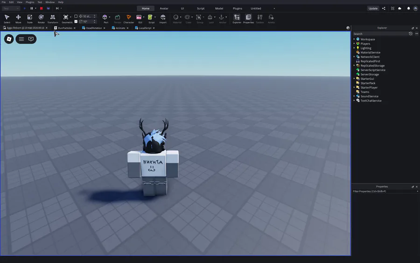Expand the Players tree node
The width and height of the screenshot is (420, 263).
tap(354, 43)
